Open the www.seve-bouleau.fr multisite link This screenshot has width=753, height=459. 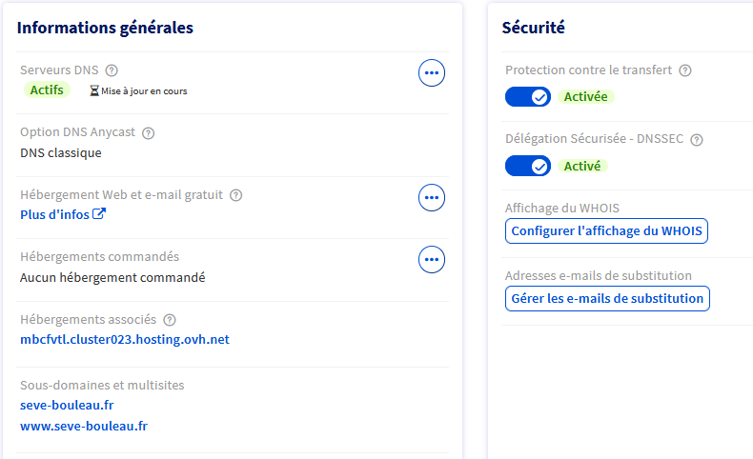pos(84,426)
